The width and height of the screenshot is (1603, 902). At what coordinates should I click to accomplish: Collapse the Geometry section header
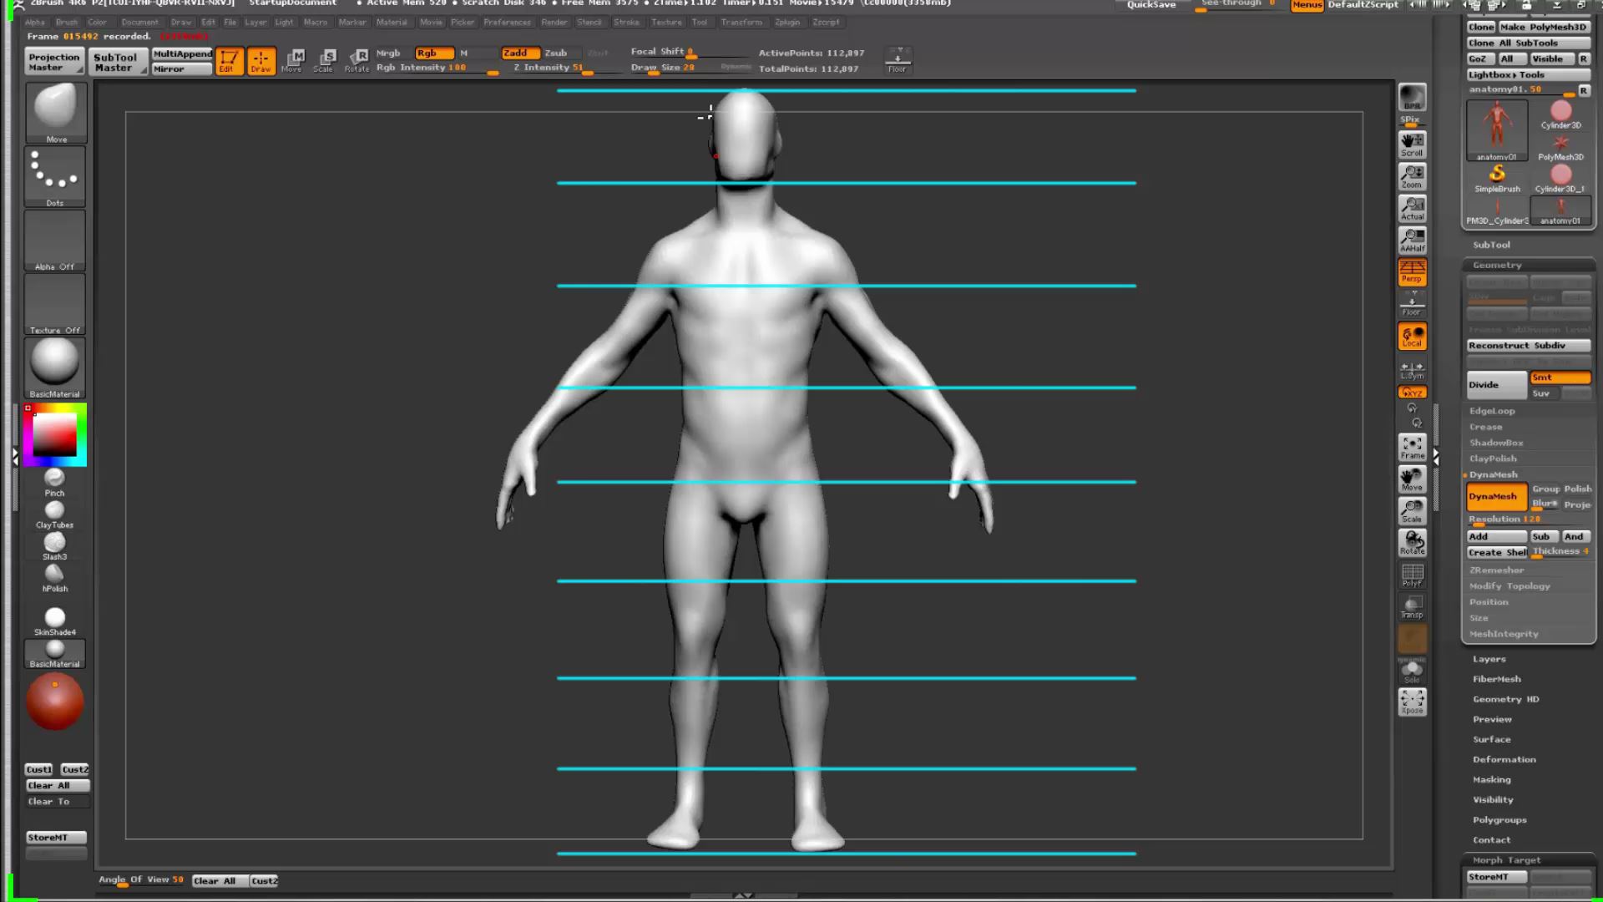coord(1497,265)
